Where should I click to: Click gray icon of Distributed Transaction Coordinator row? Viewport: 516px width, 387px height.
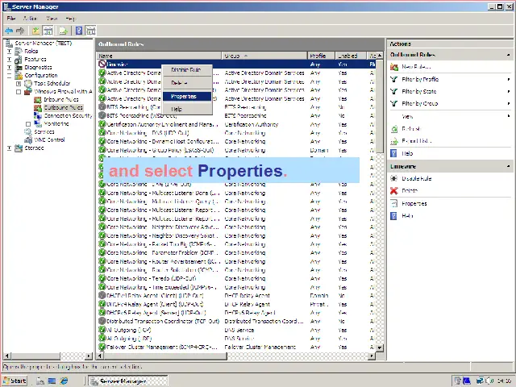[x=102, y=321]
